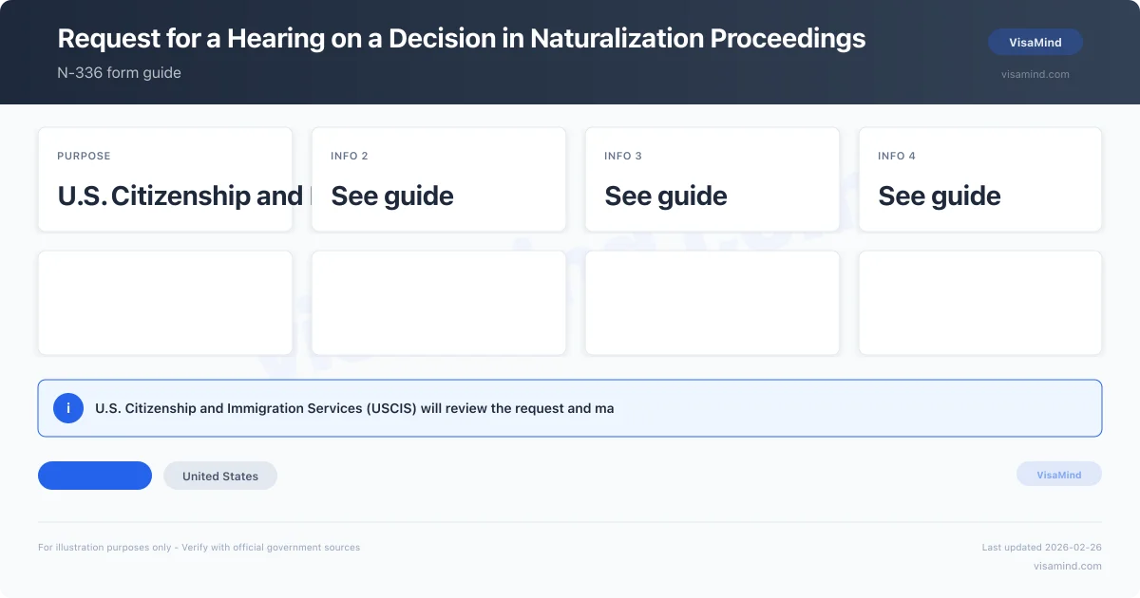Click the blank blue pill button

tap(95, 476)
